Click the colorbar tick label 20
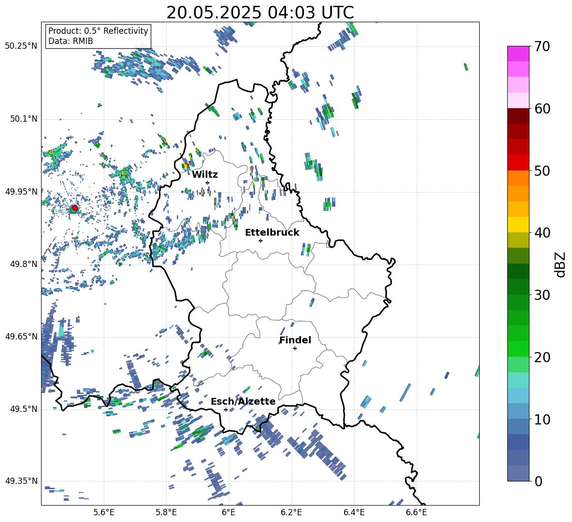 coord(542,357)
